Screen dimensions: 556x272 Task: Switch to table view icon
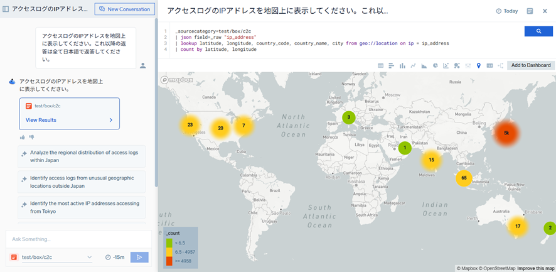(x=380, y=65)
